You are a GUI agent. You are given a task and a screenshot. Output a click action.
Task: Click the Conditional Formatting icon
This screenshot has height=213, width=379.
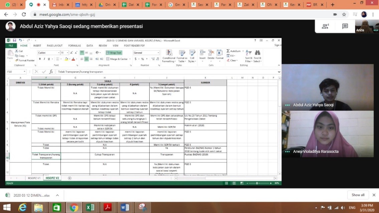pyautogui.click(x=169, y=53)
